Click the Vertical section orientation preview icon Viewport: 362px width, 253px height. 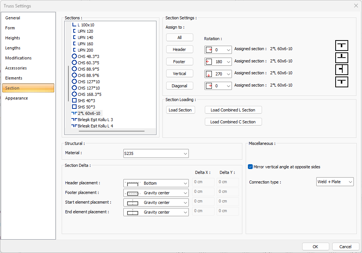[x=342, y=70]
